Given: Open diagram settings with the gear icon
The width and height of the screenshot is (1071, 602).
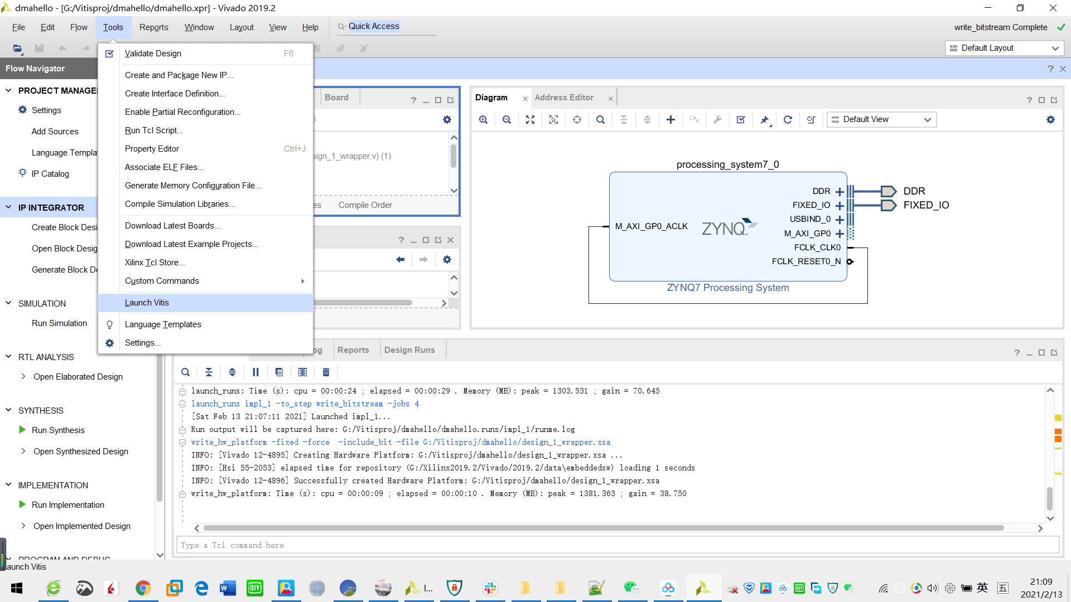Looking at the screenshot, I should click(1051, 119).
